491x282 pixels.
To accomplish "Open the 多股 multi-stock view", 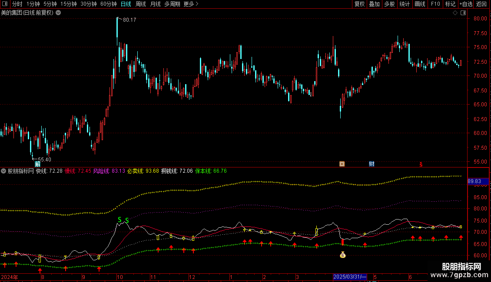I will coord(389,4).
